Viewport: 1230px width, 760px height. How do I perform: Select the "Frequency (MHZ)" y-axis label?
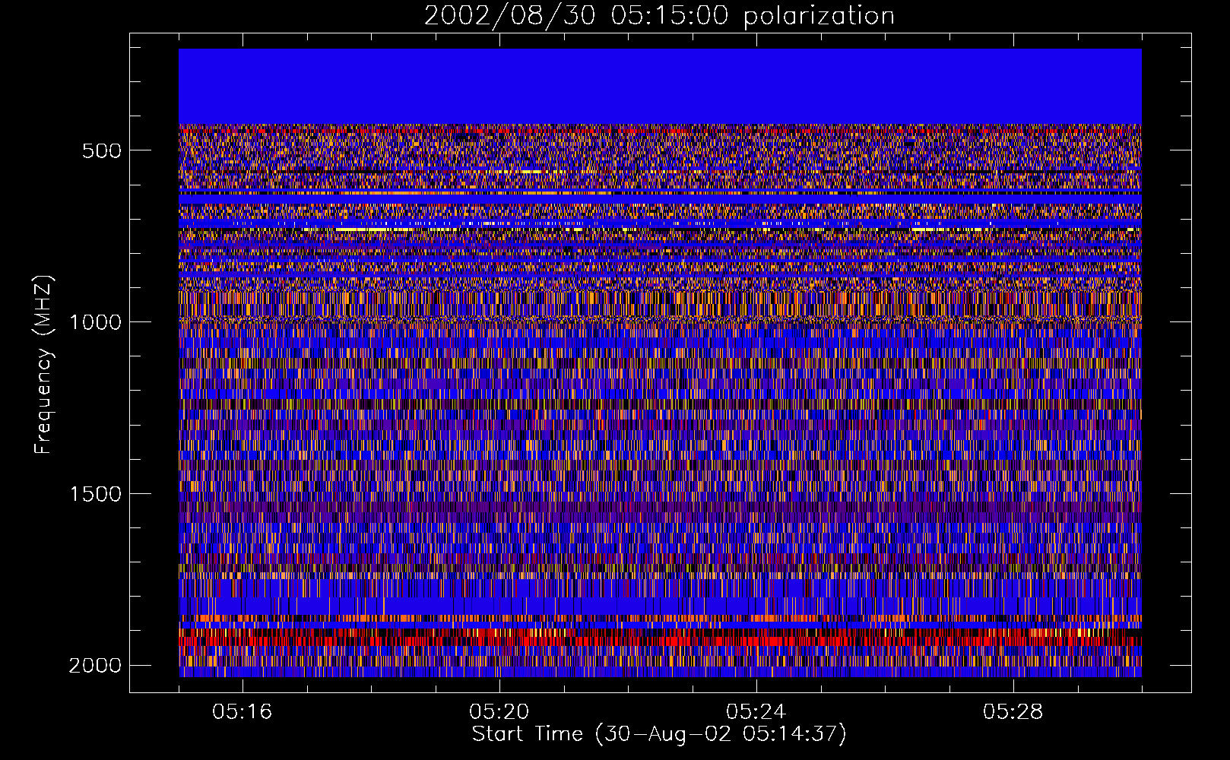pos(44,365)
